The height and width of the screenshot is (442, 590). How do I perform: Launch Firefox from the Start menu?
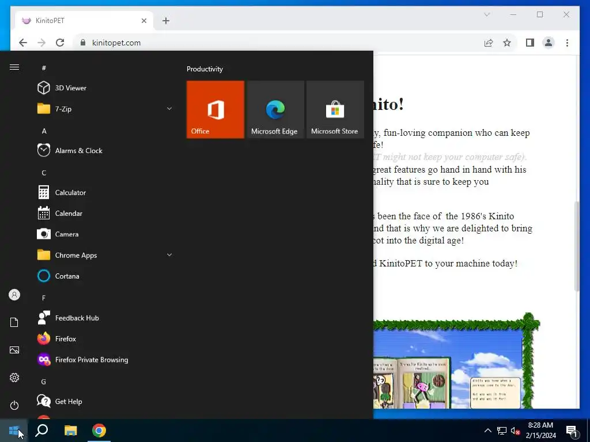(x=105, y=338)
